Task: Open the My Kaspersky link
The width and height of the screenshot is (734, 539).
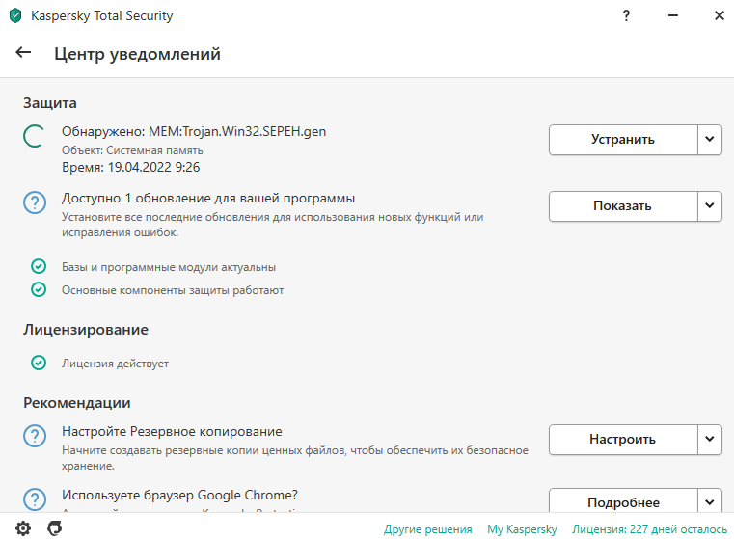Action: coord(522,529)
